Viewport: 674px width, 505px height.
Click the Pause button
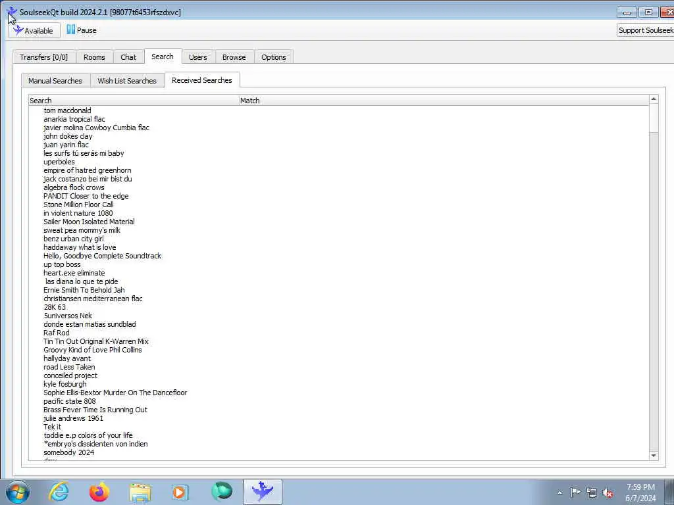(81, 30)
